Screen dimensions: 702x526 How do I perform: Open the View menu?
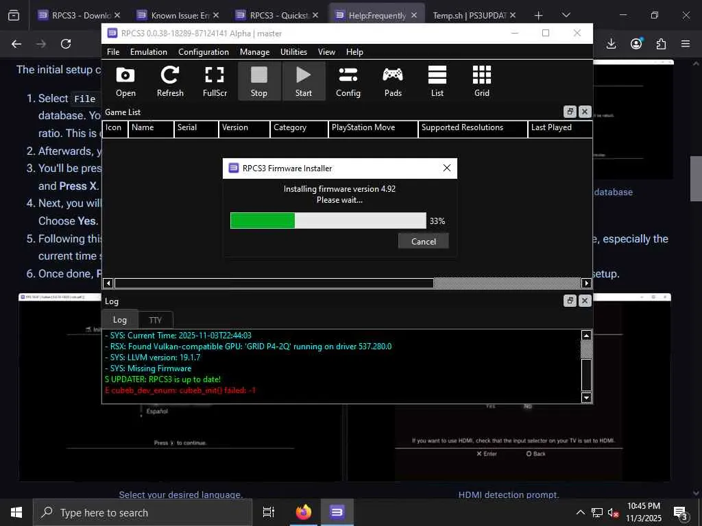(326, 52)
